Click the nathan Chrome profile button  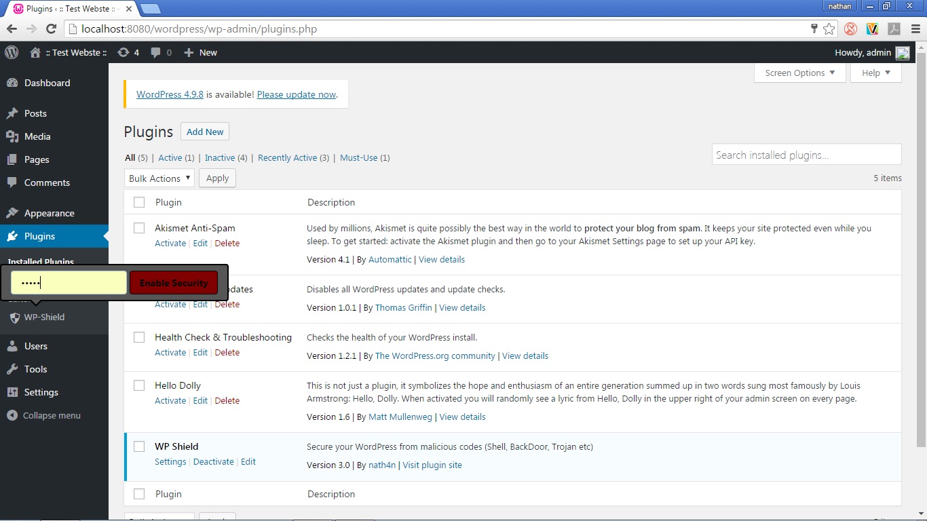click(839, 6)
